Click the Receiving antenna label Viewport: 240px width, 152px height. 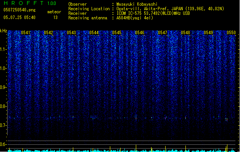[88, 18]
